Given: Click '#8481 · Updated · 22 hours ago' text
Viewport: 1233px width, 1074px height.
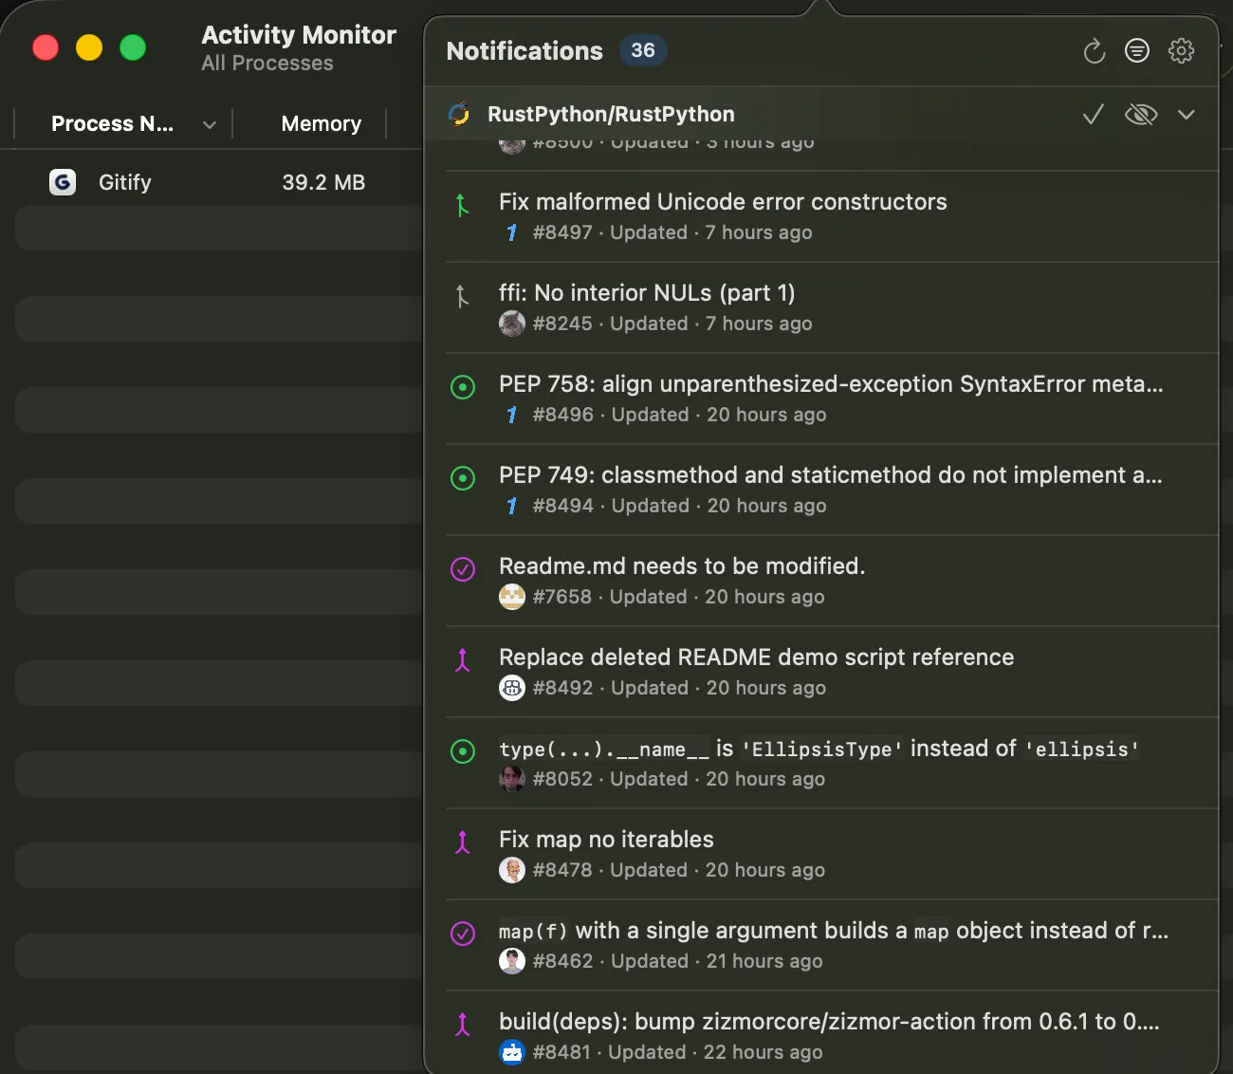Looking at the screenshot, I should pyautogui.click(x=678, y=1052).
